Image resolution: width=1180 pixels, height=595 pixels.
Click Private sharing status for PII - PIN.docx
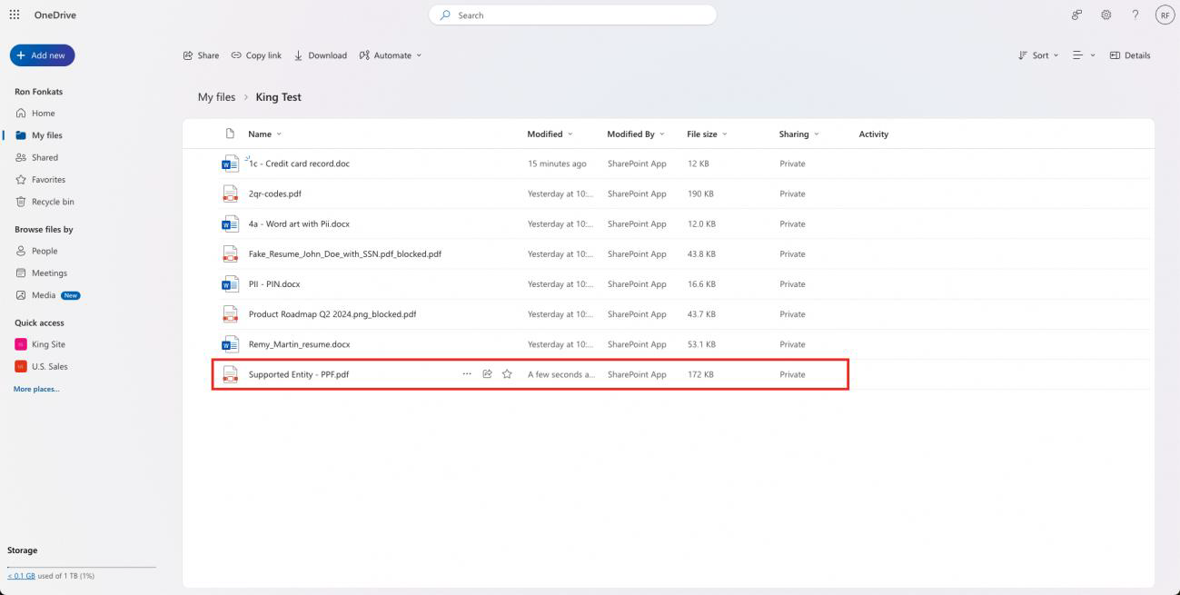click(792, 283)
